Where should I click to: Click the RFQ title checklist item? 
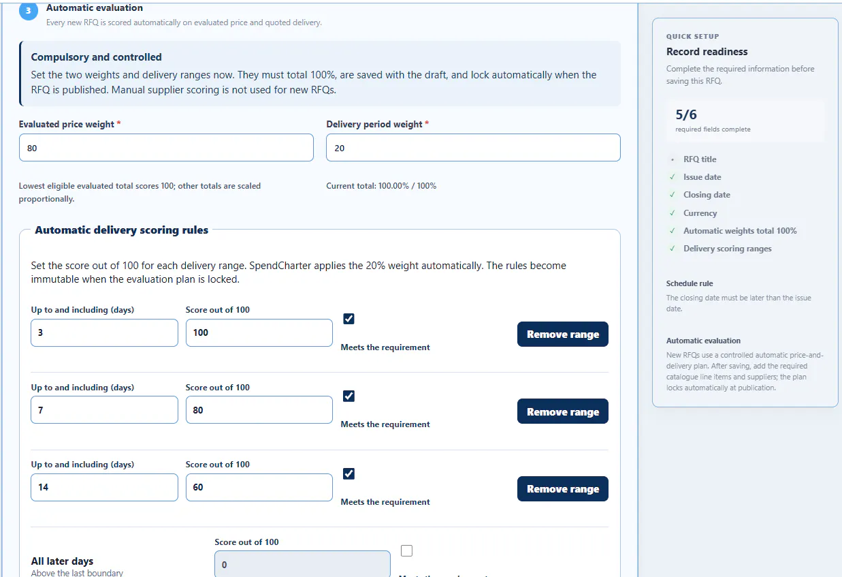[x=700, y=159]
